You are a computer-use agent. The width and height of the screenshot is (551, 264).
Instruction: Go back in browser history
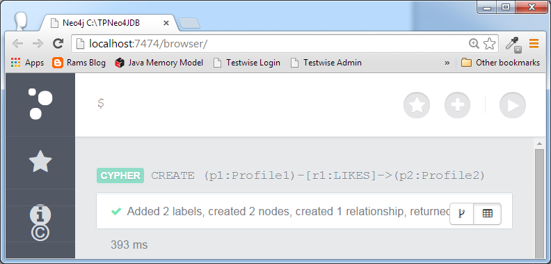17,44
